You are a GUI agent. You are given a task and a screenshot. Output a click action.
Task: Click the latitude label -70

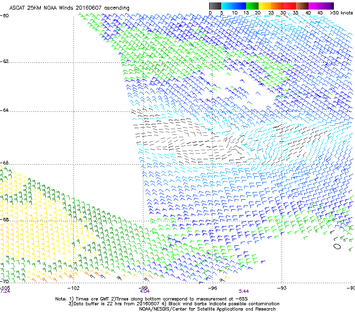click(4, 281)
